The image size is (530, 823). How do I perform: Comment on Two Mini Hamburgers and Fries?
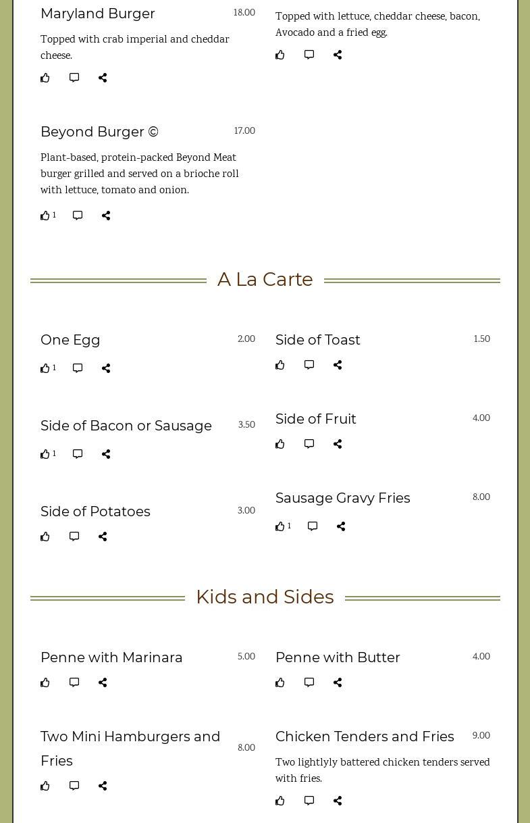pyautogui.click(x=74, y=786)
